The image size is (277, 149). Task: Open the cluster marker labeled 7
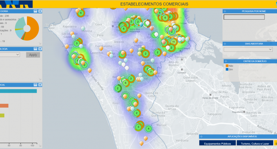[151, 72]
